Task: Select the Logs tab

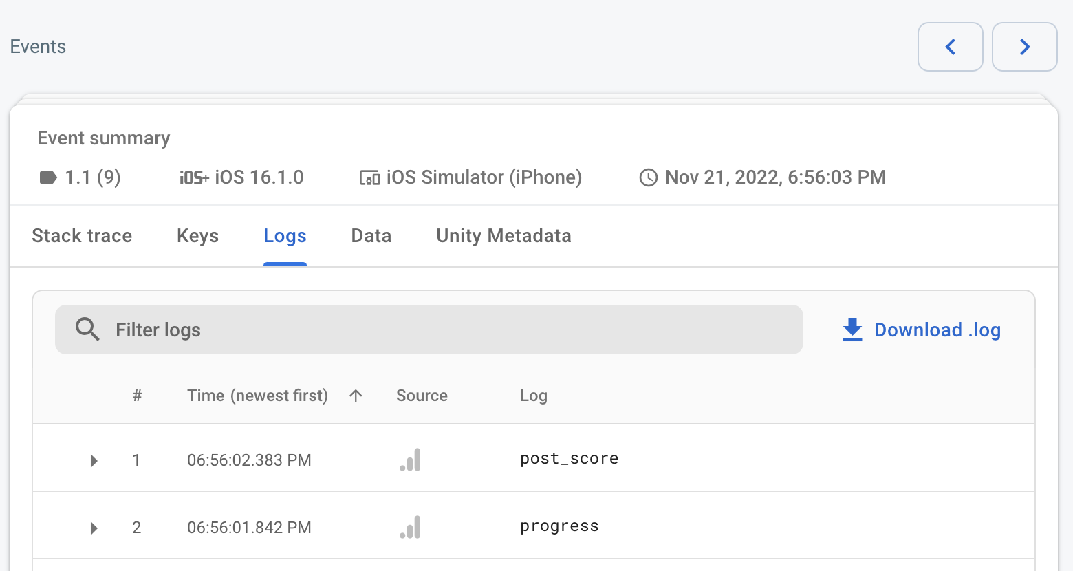Action: (285, 236)
